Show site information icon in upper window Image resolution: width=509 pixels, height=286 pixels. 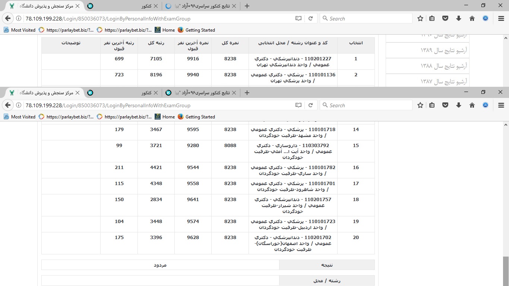(19, 19)
